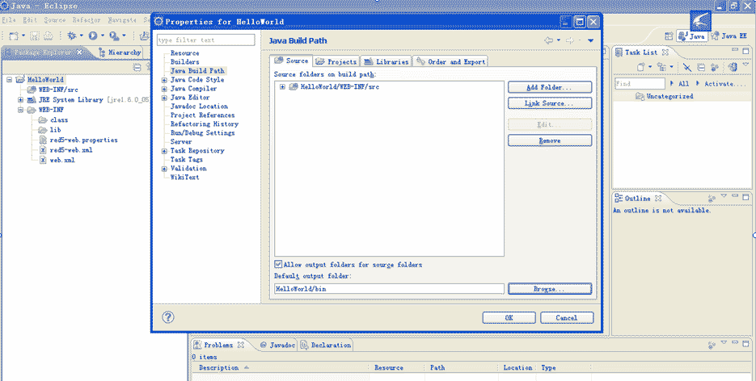The height and width of the screenshot is (381, 756).
Task: Click the Link Source... button
Action: [550, 103]
